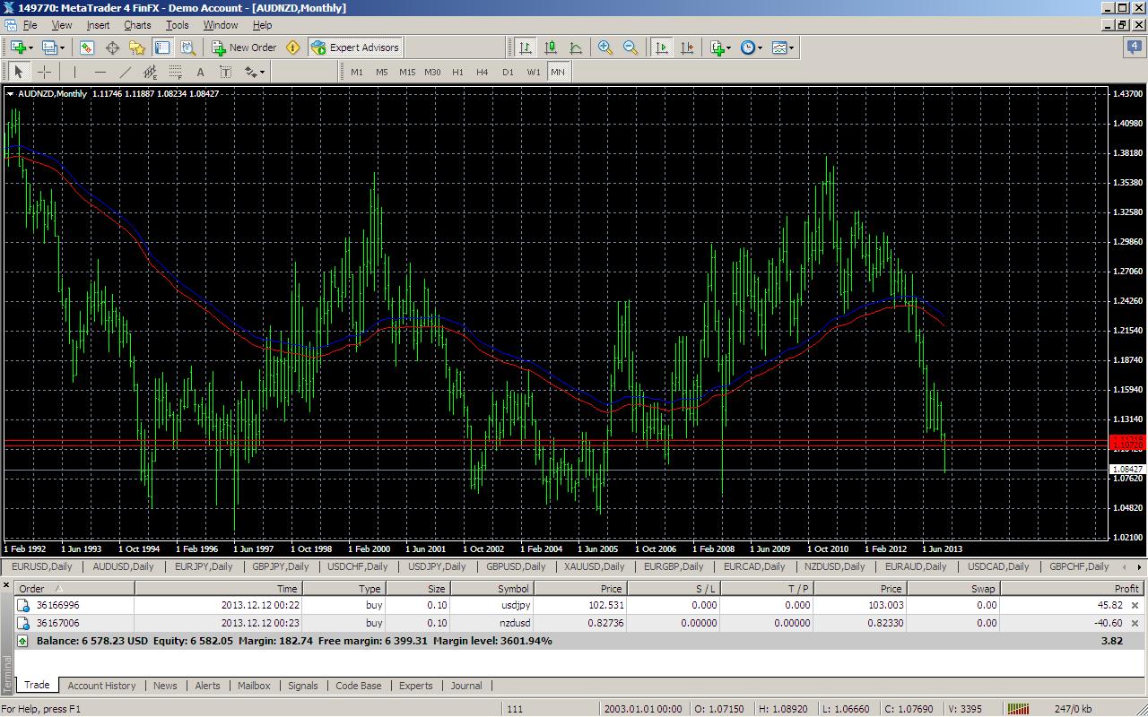Open the Indicators list dropdown arrow
The height and width of the screenshot is (717, 1148).
point(729,48)
